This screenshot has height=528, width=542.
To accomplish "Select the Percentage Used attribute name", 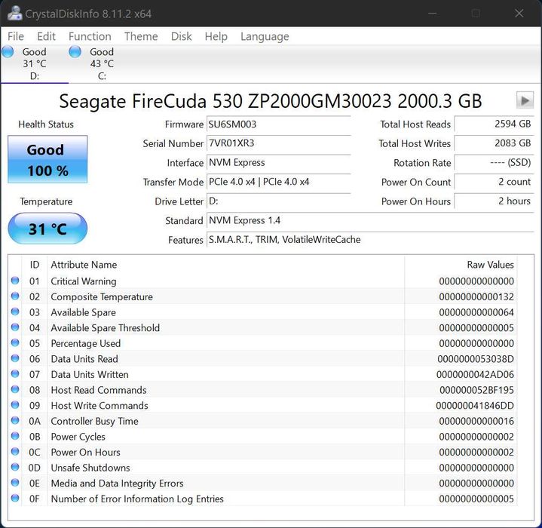I will (86, 344).
